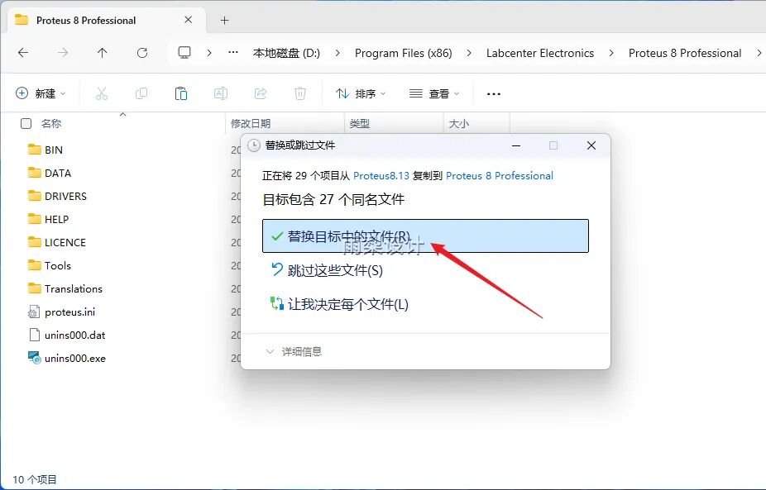
Task: Navigate to Labcenter Electronics via breadcrumb
Action: (540, 52)
